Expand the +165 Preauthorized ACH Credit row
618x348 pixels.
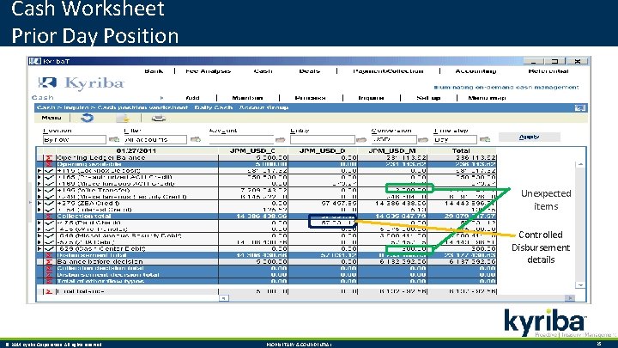pos(39,177)
